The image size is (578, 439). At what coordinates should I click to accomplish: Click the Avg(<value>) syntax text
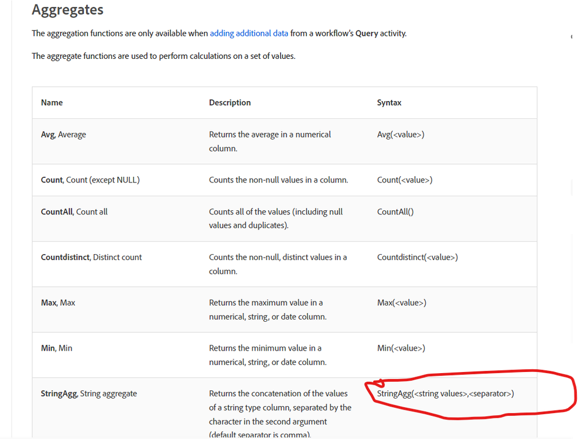point(400,135)
